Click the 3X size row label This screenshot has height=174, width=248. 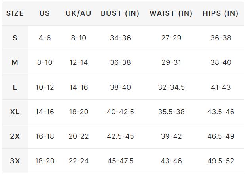pyautogui.click(x=15, y=161)
